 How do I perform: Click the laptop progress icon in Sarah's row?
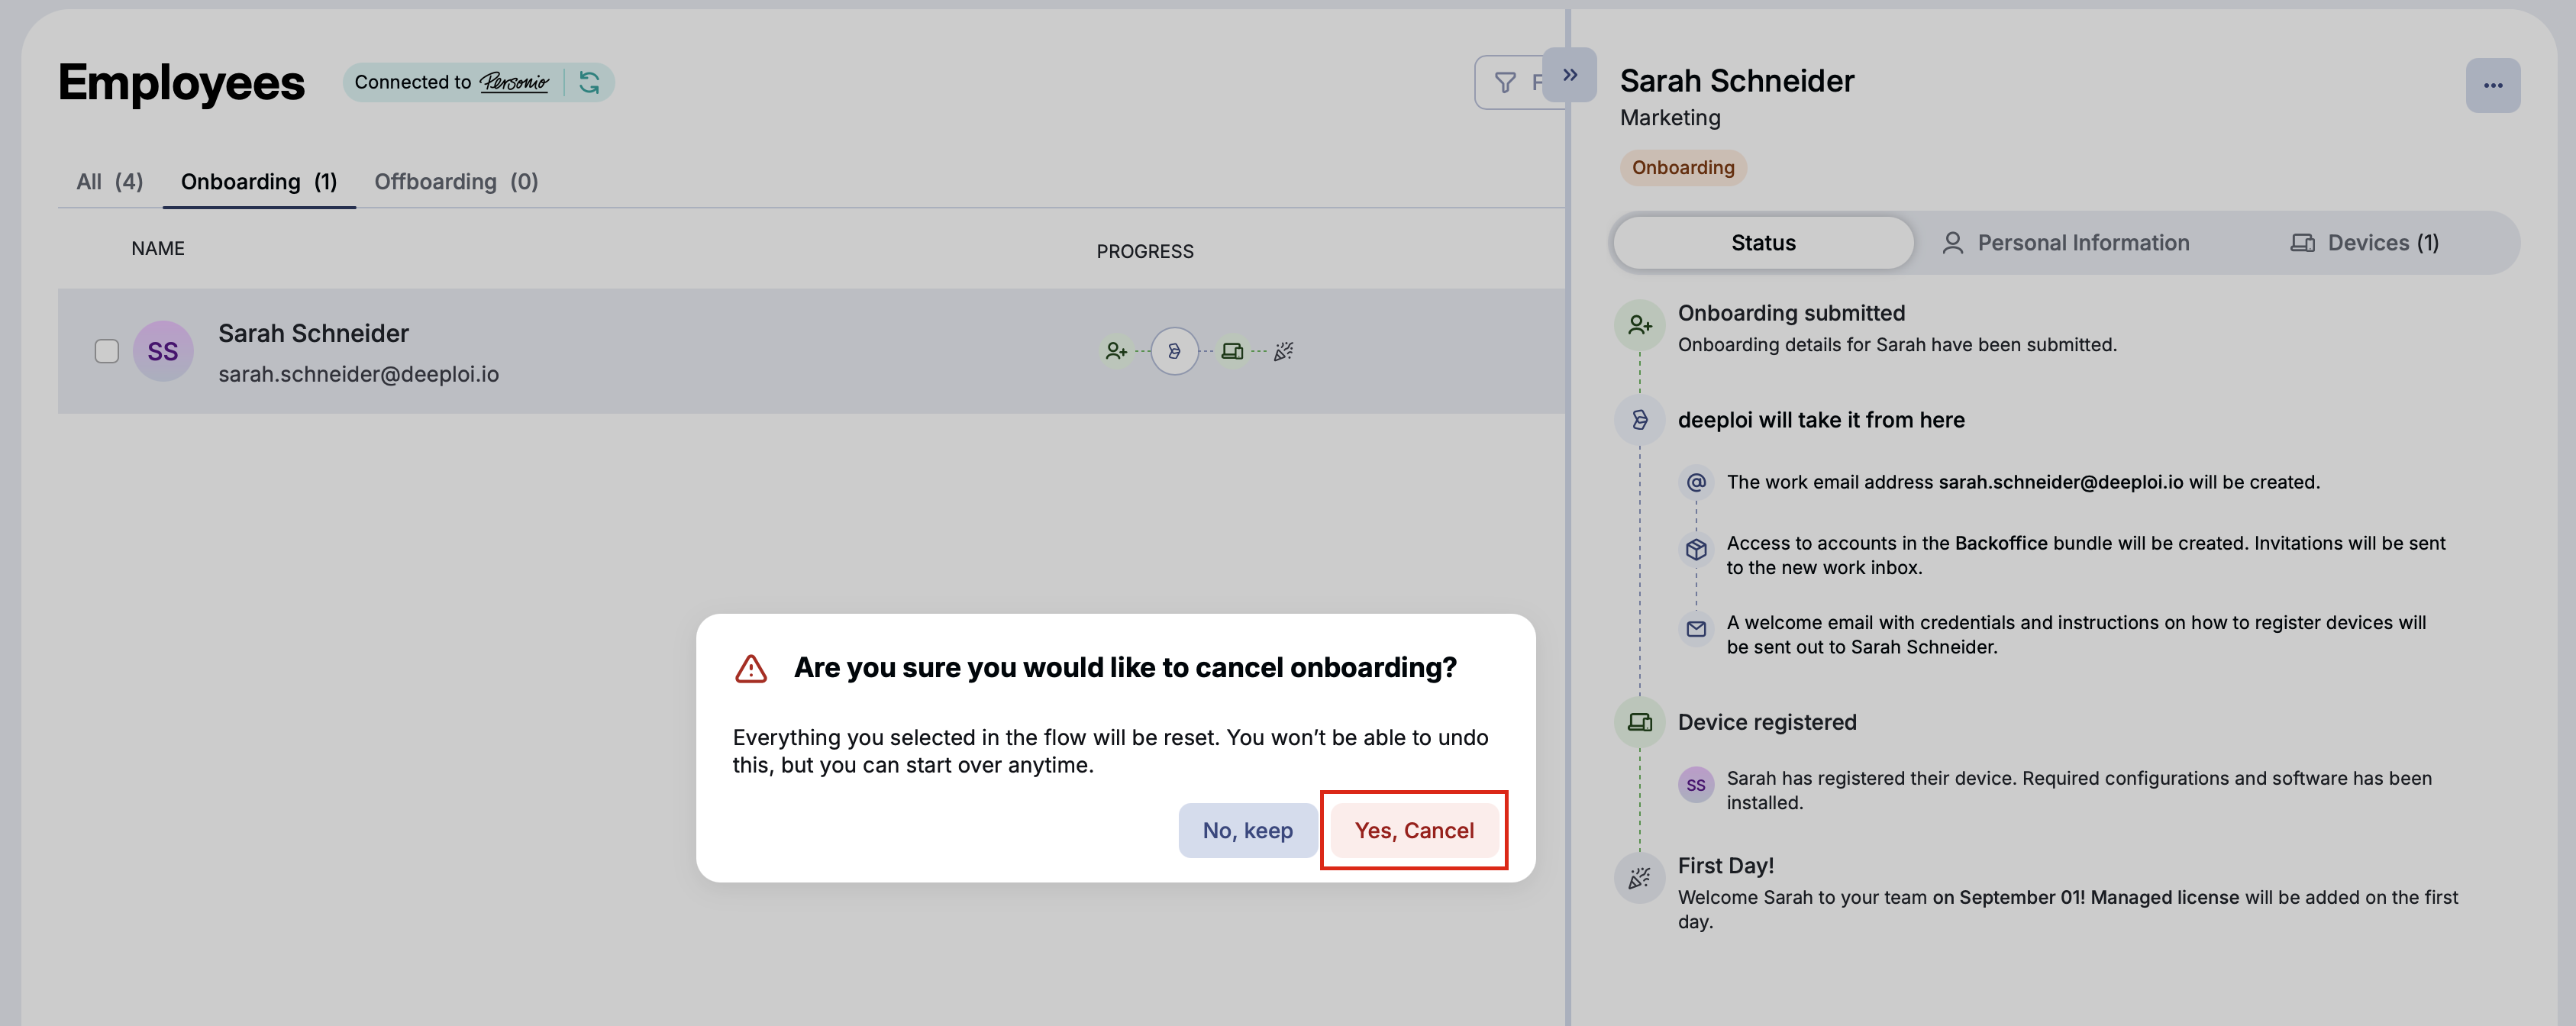point(1232,351)
